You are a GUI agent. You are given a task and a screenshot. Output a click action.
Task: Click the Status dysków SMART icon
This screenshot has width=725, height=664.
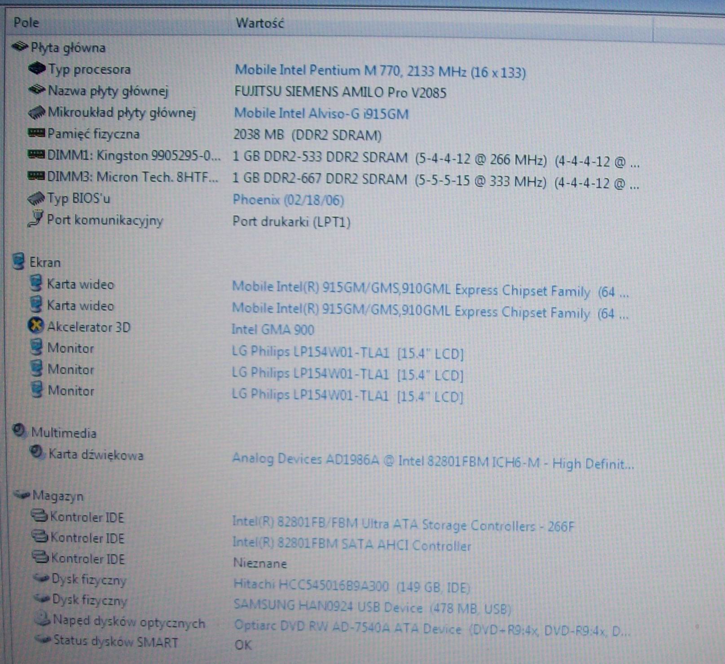(x=44, y=638)
